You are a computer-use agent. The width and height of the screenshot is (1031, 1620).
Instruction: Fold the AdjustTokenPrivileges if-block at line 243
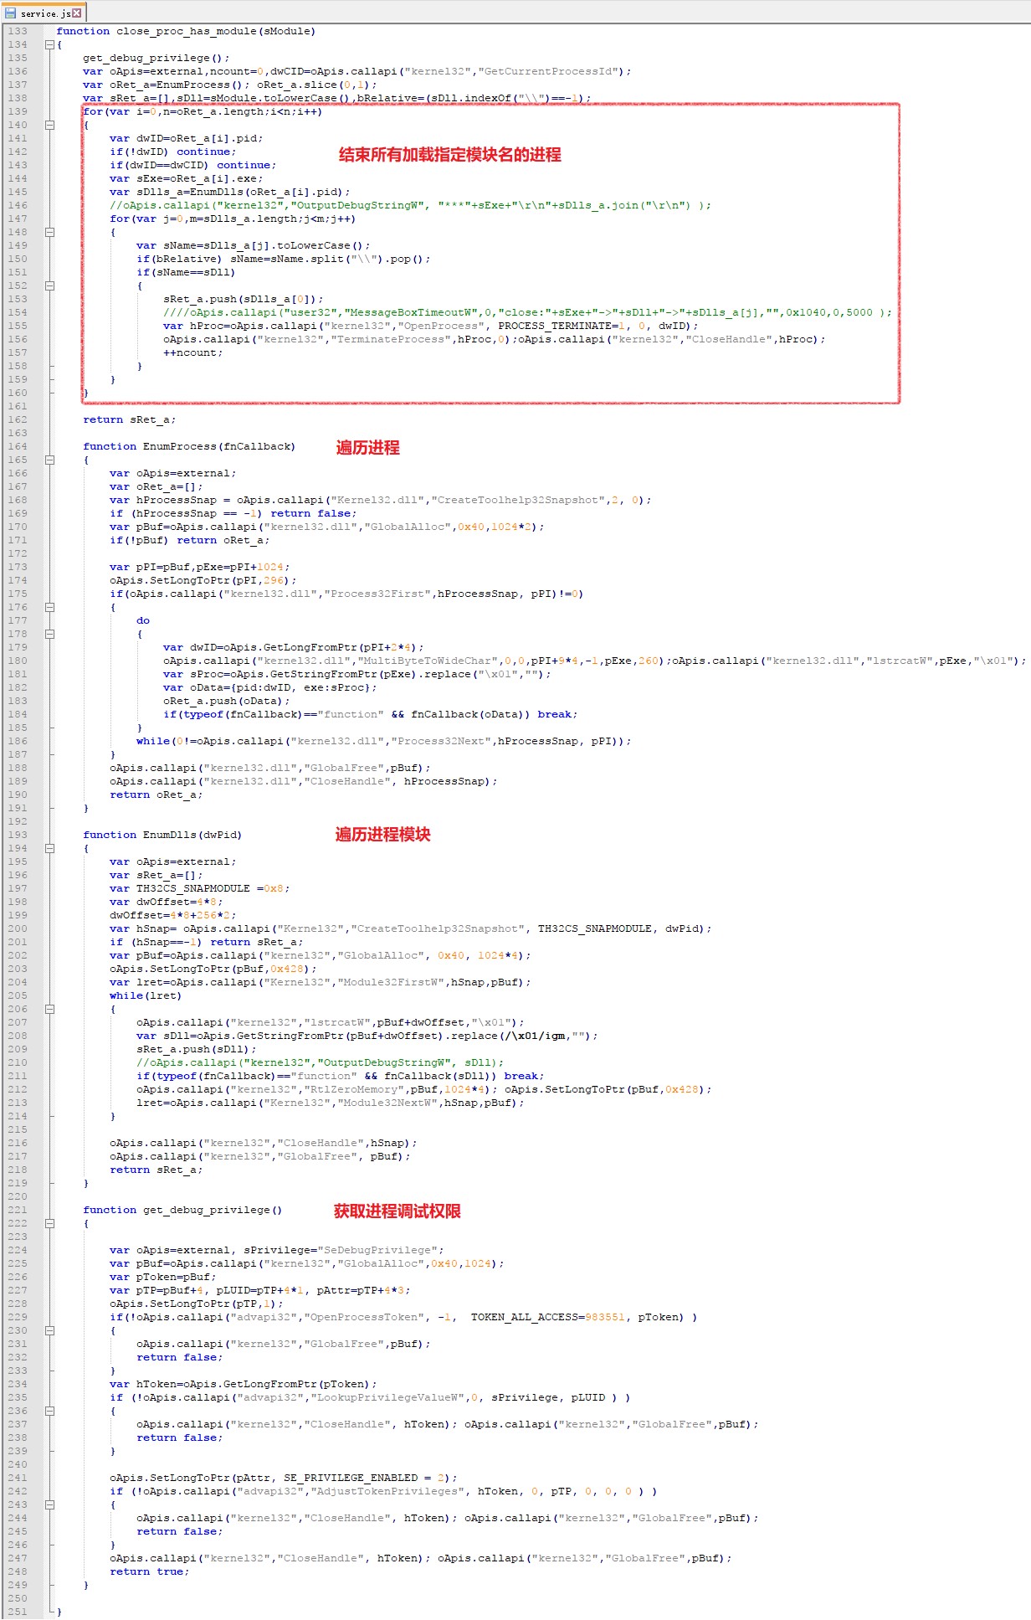tap(49, 1504)
